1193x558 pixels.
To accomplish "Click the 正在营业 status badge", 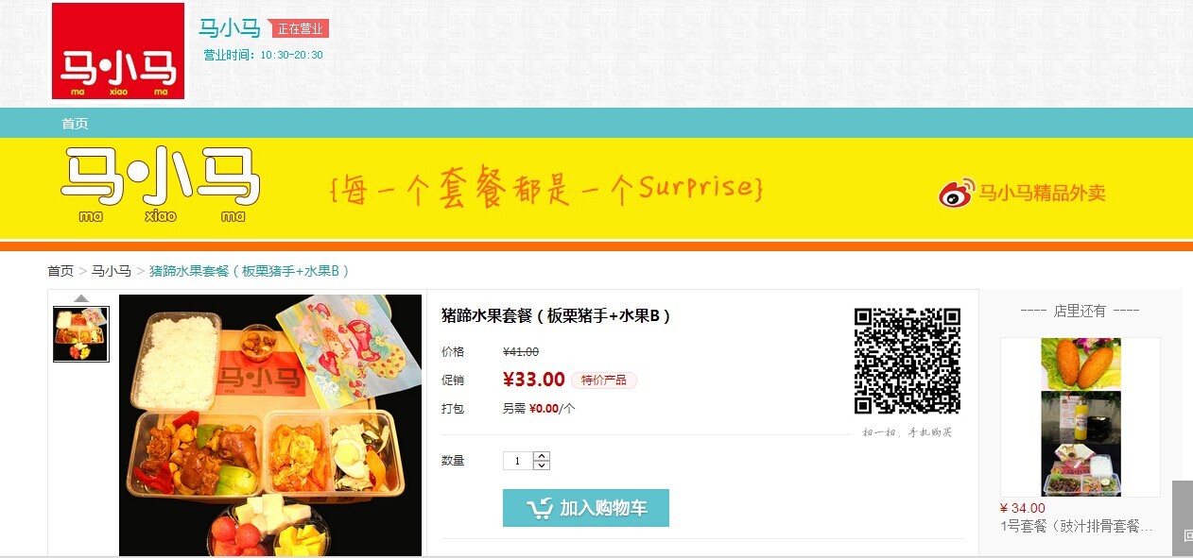I will coord(300,28).
